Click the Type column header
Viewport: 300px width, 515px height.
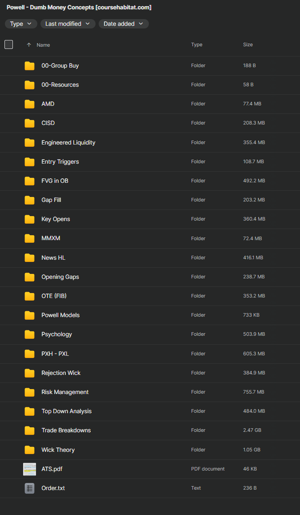pos(196,45)
